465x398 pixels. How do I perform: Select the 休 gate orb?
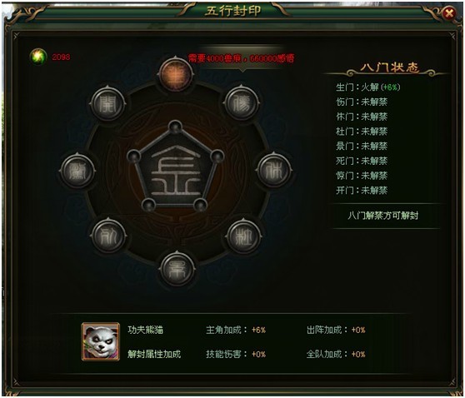[273, 170]
